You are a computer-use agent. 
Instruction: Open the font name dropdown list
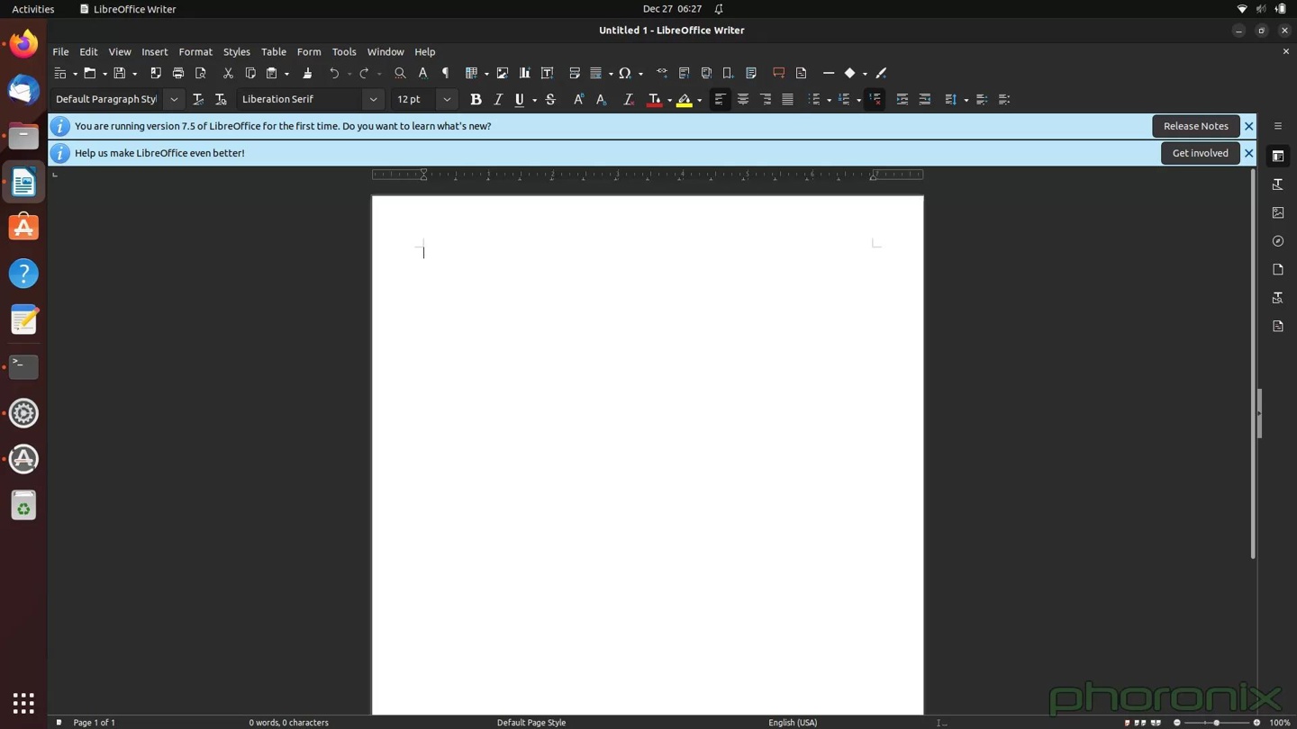pos(373,100)
